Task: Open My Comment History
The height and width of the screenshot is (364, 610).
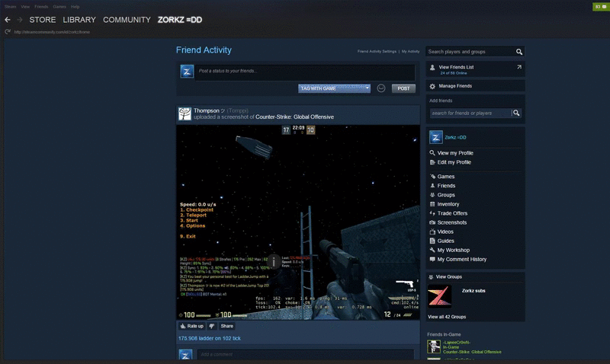Action: coord(462,260)
